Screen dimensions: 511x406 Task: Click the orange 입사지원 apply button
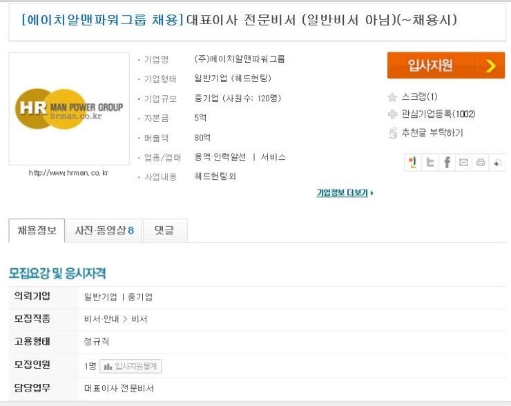pos(446,65)
